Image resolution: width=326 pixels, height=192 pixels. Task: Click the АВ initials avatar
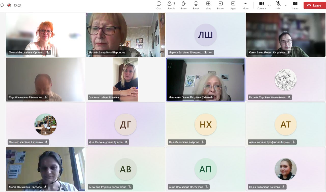point(126,169)
